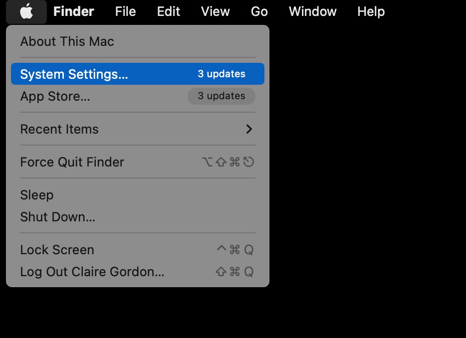Open the View menu
The image size is (466, 338).
[x=215, y=11]
